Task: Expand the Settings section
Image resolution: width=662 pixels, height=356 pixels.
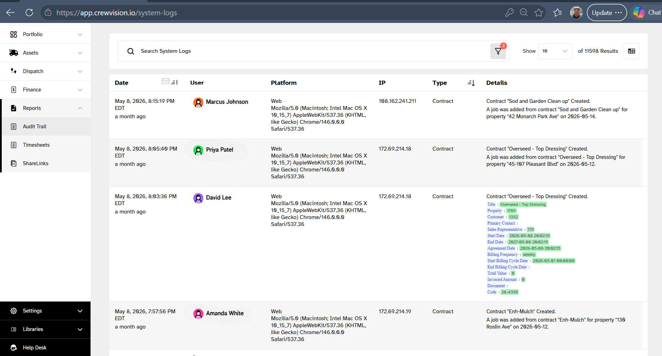Action: click(x=45, y=311)
